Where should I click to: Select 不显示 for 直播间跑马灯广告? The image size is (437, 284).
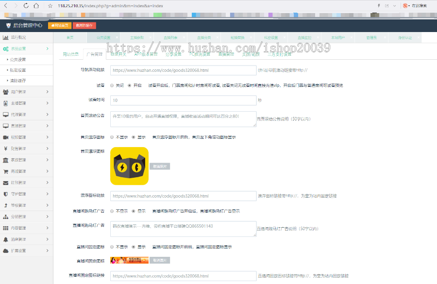[112, 211]
